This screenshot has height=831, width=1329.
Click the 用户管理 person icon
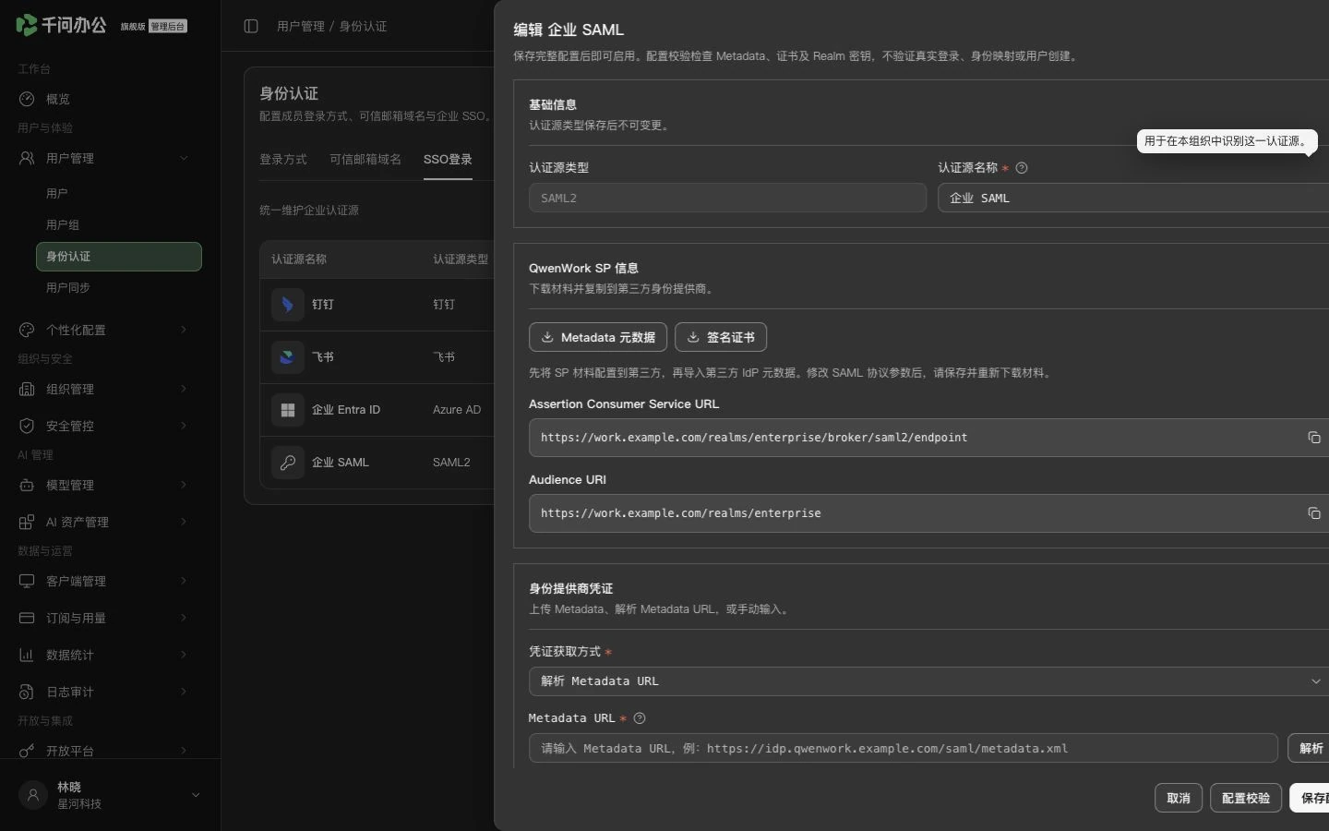tap(27, 158)
